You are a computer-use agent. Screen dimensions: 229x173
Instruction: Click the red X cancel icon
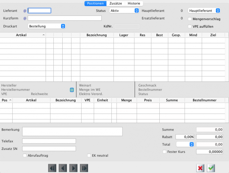[x=200, y=168]
